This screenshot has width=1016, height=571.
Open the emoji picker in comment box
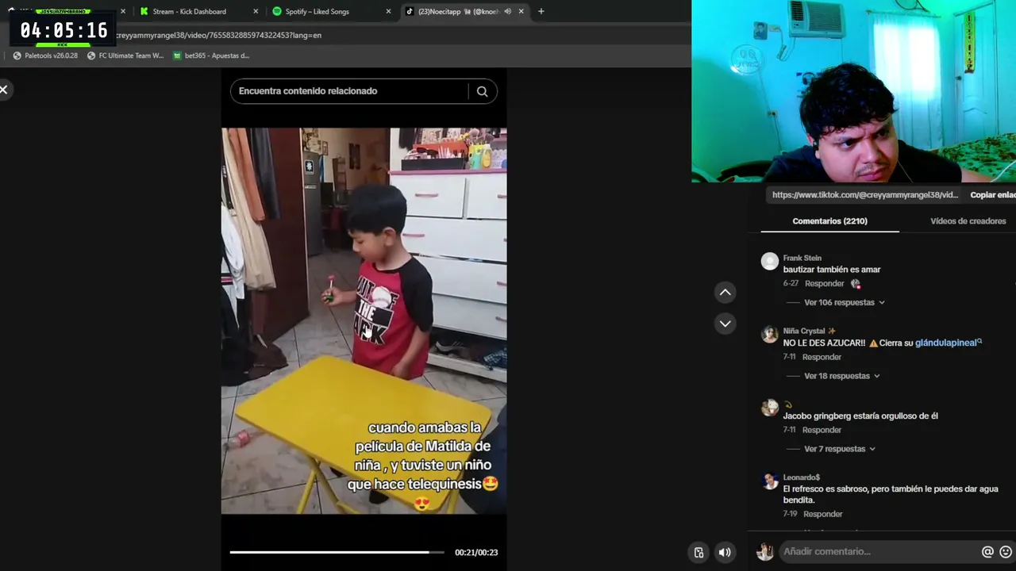[1006, 552]
